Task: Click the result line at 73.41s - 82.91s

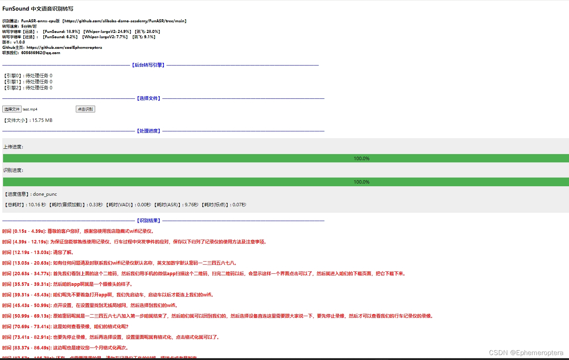Action: [x=111, y=337]
